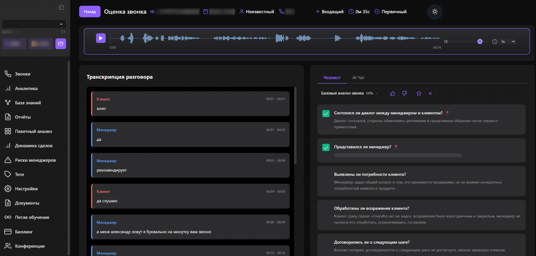Click the Назад button
Screen dimensions: 536x256
(x=90, y=12)
